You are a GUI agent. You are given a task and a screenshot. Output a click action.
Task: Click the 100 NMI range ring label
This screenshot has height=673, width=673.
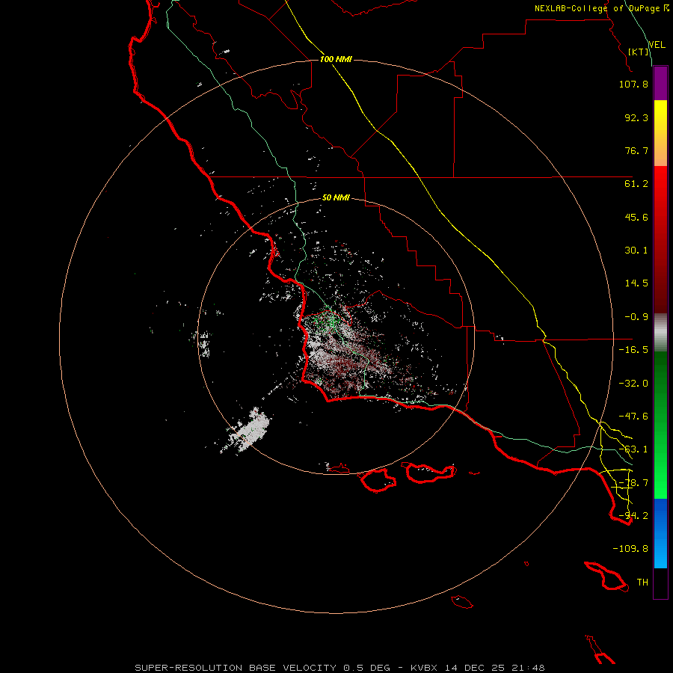(x=336, y=59)
